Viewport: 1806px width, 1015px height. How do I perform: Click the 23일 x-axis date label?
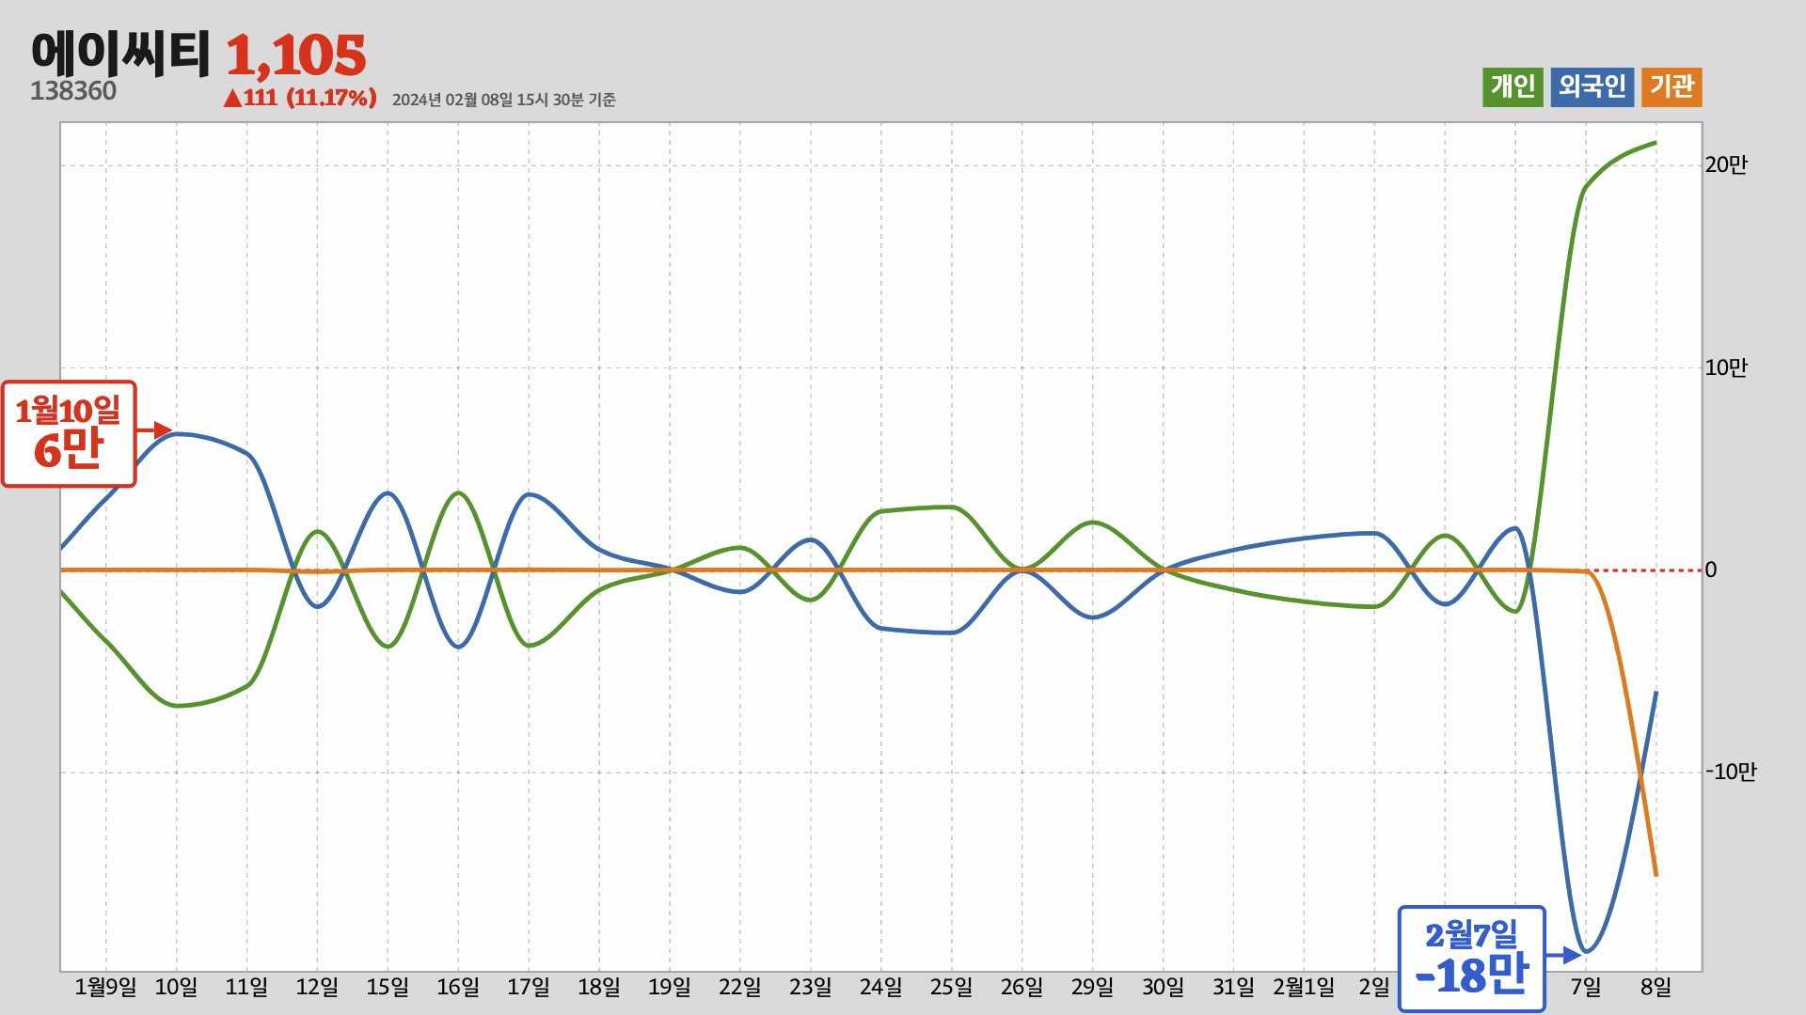(x=811, y=988)
